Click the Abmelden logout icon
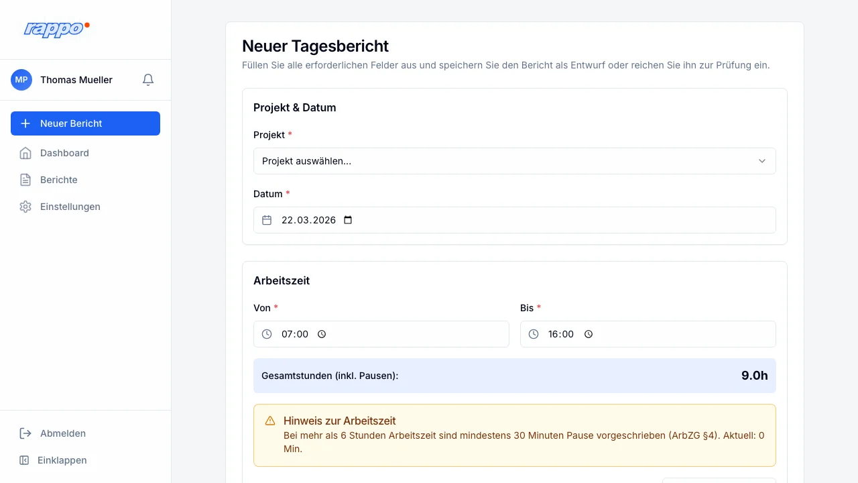The image size is (858, 483). tap(25, 433)
